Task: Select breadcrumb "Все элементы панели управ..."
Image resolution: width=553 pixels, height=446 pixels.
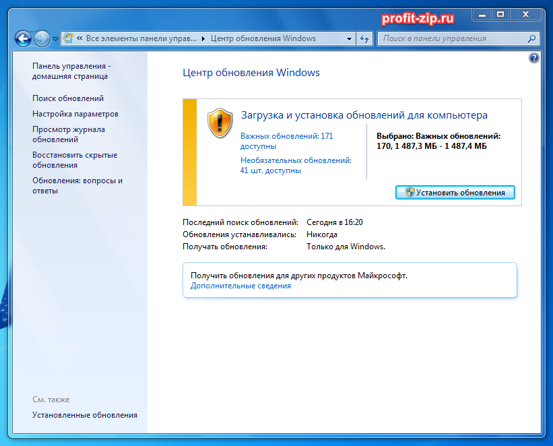Action: click(x=141, y=38)
